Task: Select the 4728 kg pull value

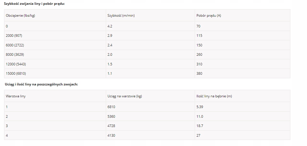Action: coord(111,126)
